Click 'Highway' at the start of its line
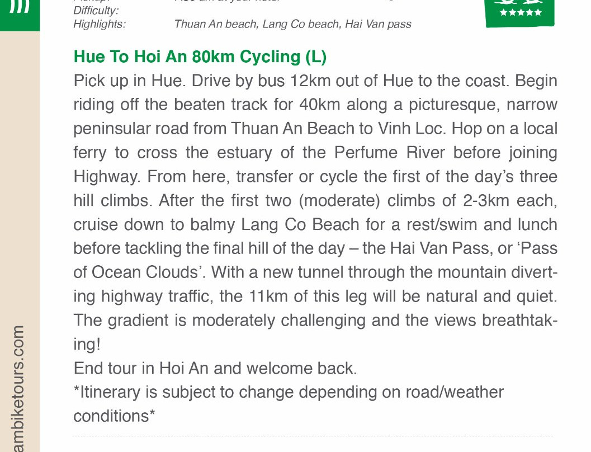The width and height of the screenshot is (591, 452). click(x=108, y=177)
